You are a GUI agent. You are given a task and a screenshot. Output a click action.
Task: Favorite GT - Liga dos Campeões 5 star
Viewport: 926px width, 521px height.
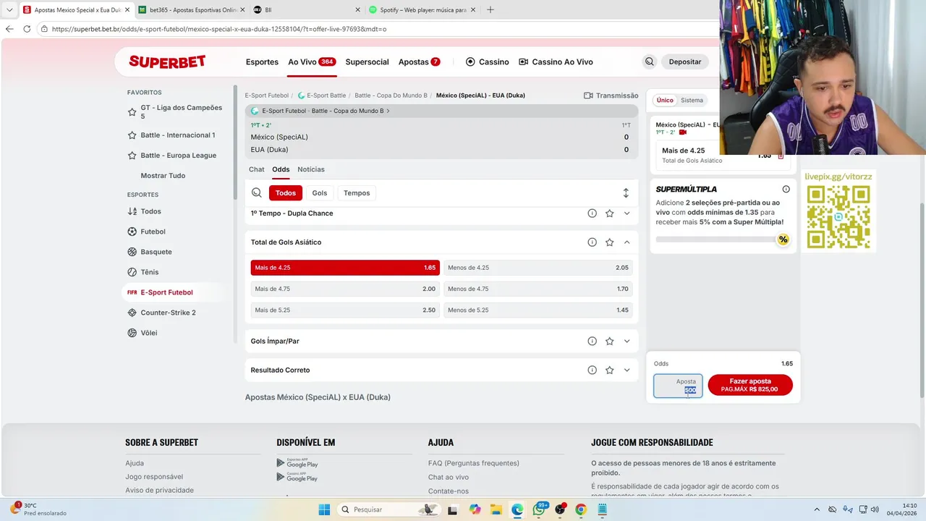coord(132,112)
